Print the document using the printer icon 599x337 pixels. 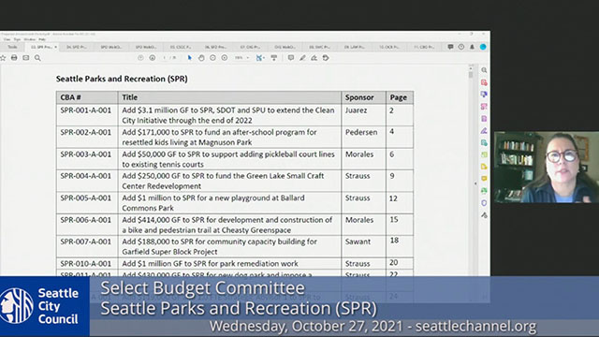coord(14,58)
